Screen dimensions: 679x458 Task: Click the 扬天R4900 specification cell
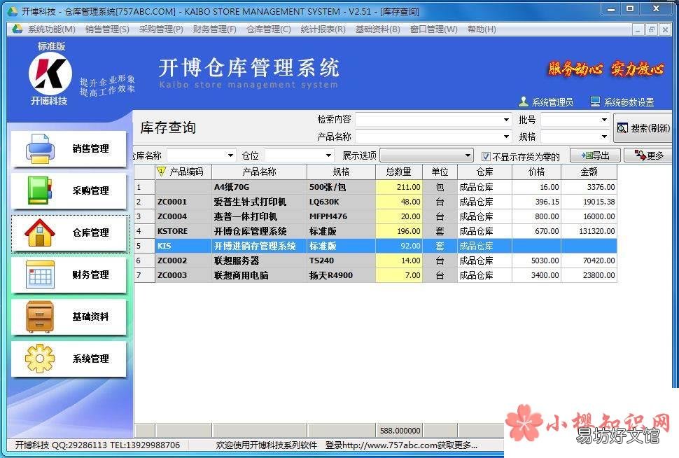pyautogui.click(x=341, y=275)
